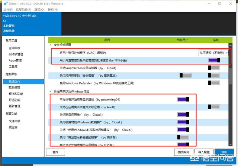The image size is (238, 166).
Task: Click the settings list scroll-up arrow
Action: point(231,45)
